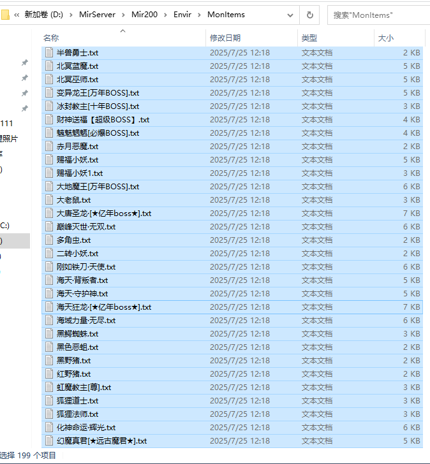430x464 pixels.
Task: Click the search MonItems input field
Action: coord(379,15)
